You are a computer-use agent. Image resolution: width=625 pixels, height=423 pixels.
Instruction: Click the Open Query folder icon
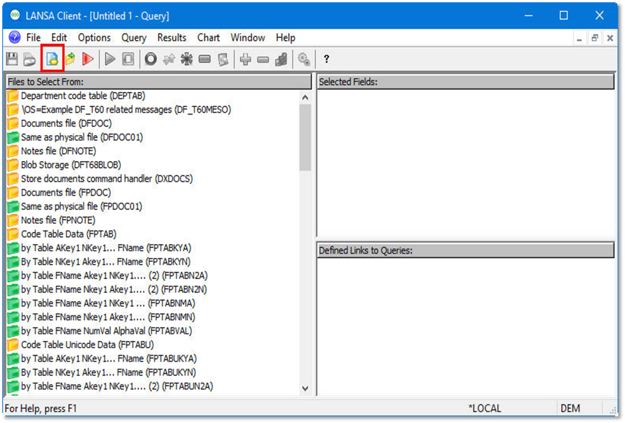(x=70, y=59)
